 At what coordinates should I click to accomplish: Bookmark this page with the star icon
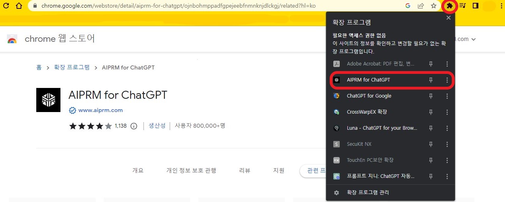click(x=434, y=6)
